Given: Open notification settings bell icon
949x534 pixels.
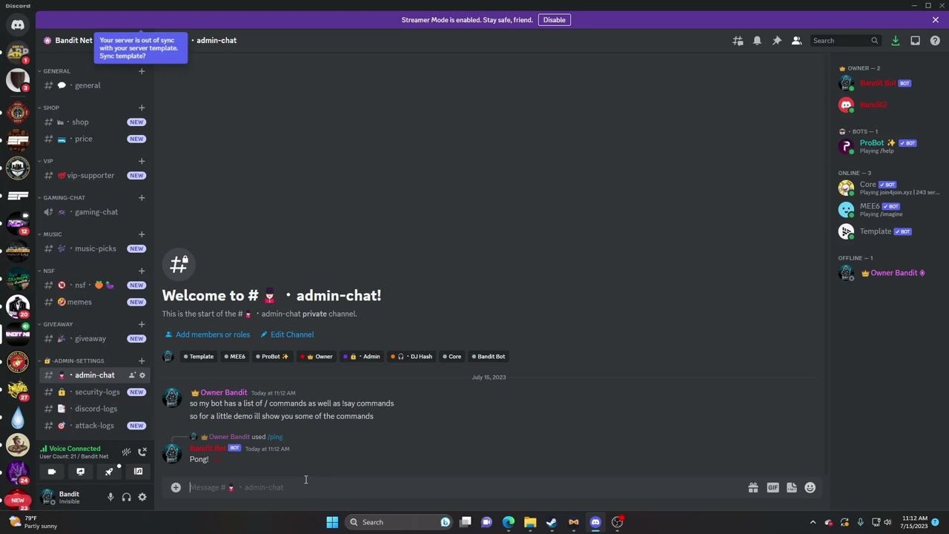Looking at the screenshot, I should point(757,41).
